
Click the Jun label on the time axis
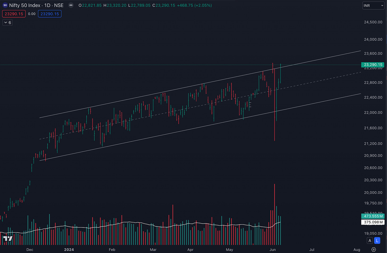pos(272,250)
